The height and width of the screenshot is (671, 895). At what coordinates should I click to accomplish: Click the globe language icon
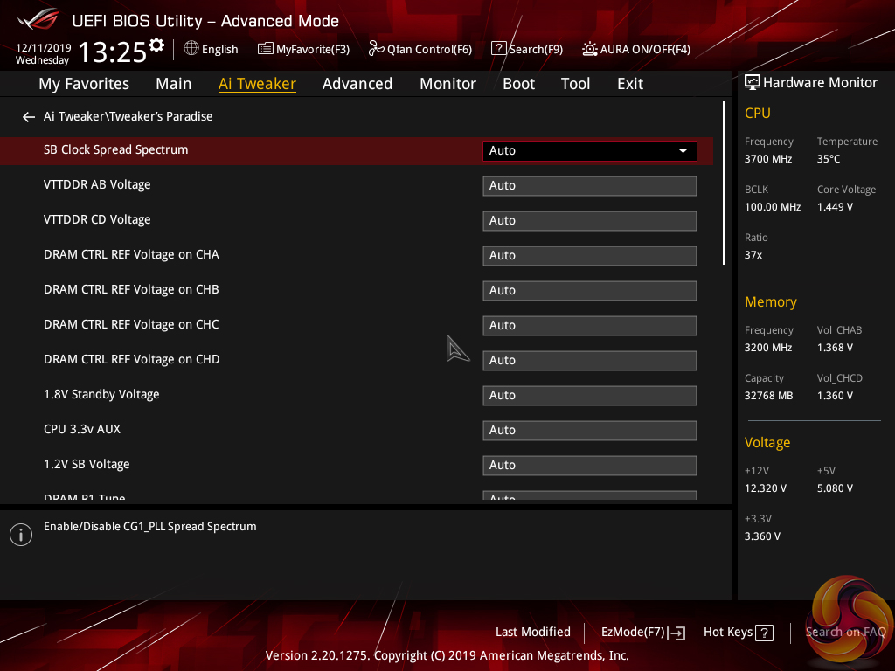(x=191, y=49)
